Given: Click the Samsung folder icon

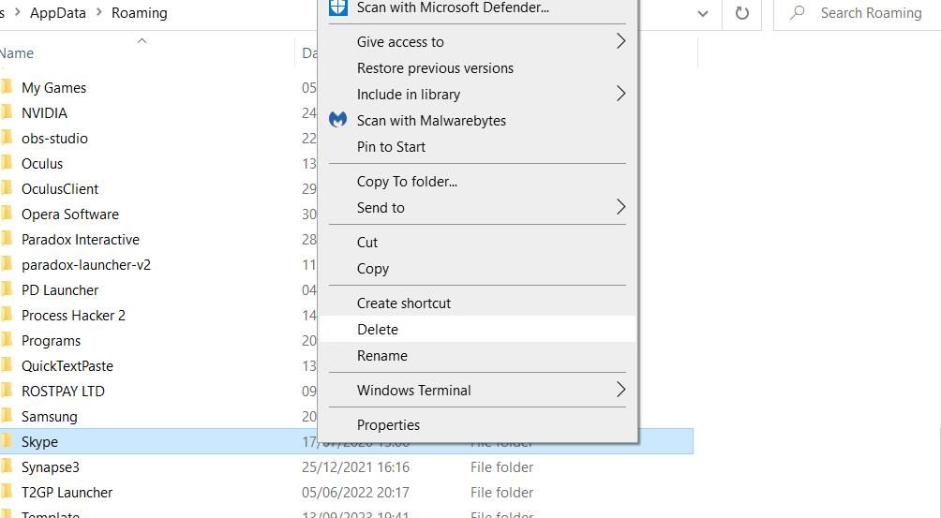Looking at the screenshot, I should pos(6,416).
